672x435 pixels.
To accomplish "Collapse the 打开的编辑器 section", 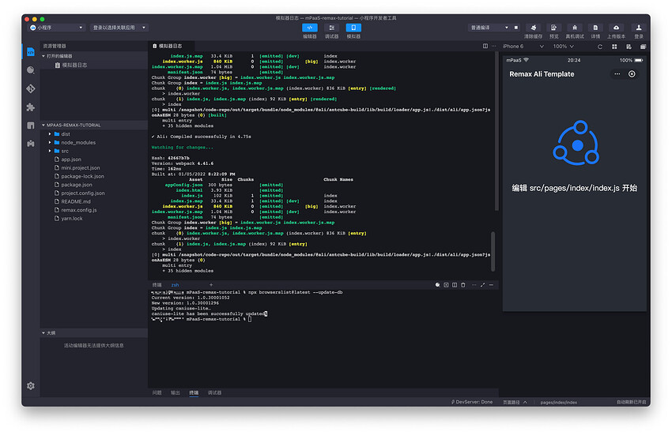I will point(43,56).
